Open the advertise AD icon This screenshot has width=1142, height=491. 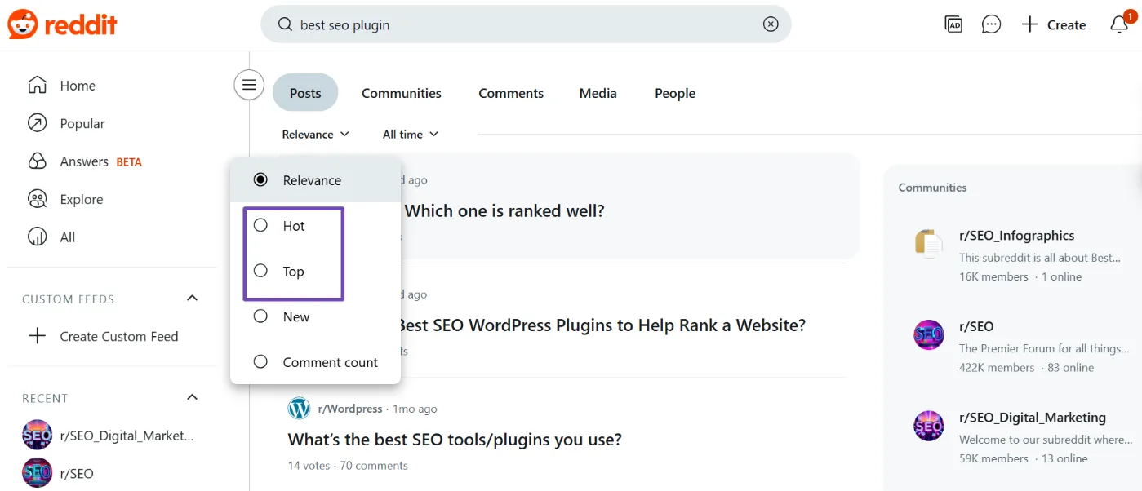click(x=953, y=24)
